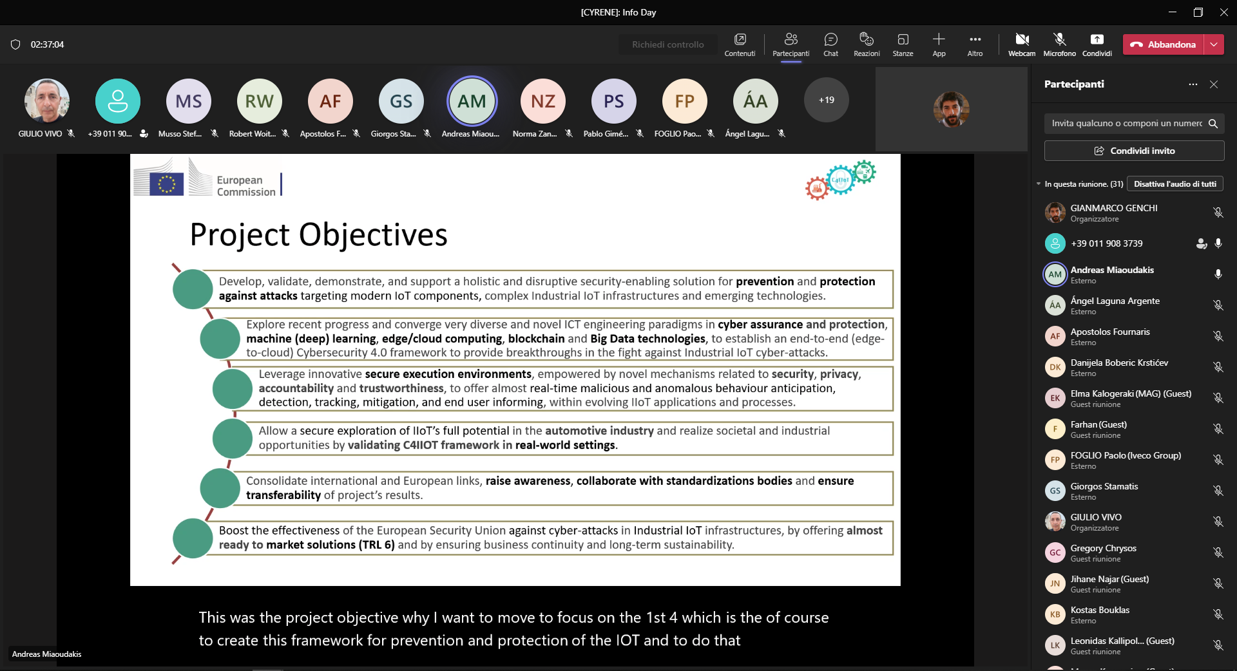This screenshot has height=671, width=1237.
Task: Select Robert Woit... RW avatar
Action: tap(260, 101)
